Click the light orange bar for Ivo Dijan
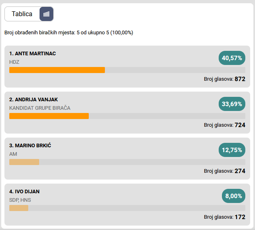Screen dimensions: 255x230 (19, 208)
